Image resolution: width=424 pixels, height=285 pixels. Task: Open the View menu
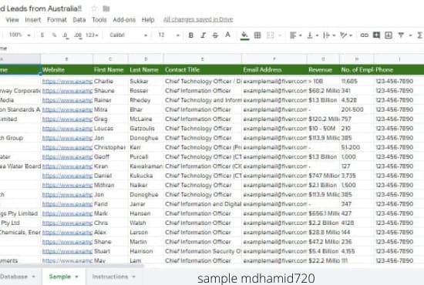[x=12, y=20]
